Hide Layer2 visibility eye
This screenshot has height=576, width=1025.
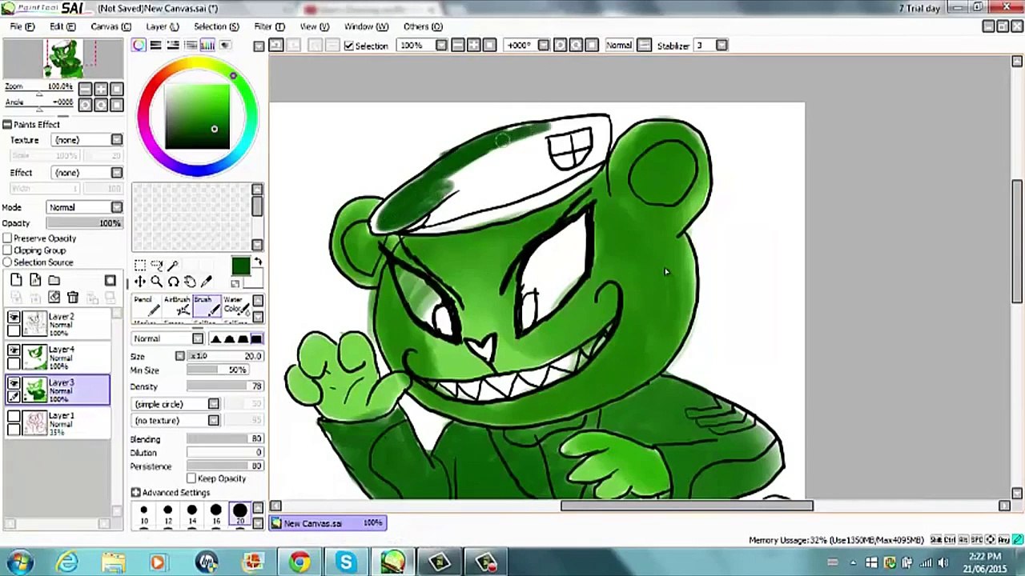(14, 318)
